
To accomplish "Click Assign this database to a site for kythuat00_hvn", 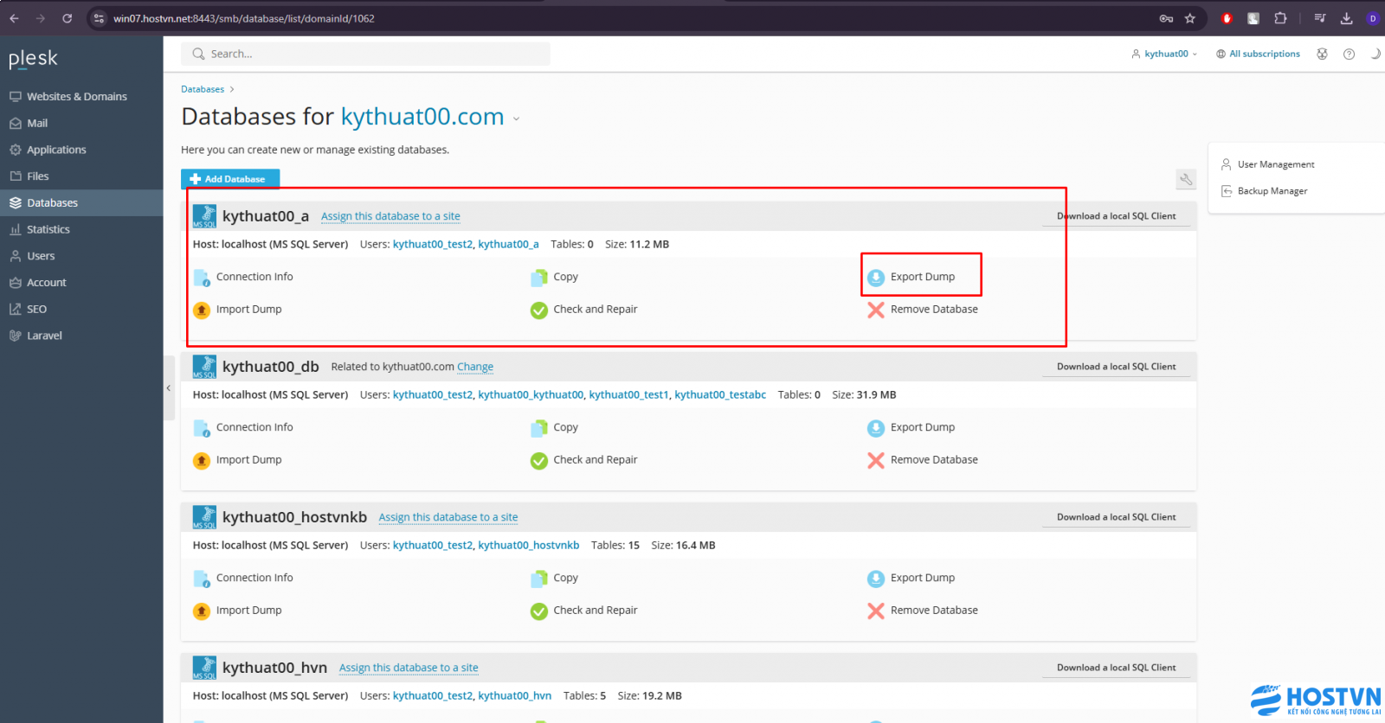I will (x=409, y=668).
